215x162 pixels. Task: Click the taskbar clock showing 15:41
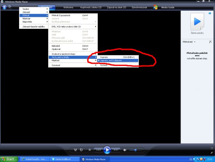point(210,159)
